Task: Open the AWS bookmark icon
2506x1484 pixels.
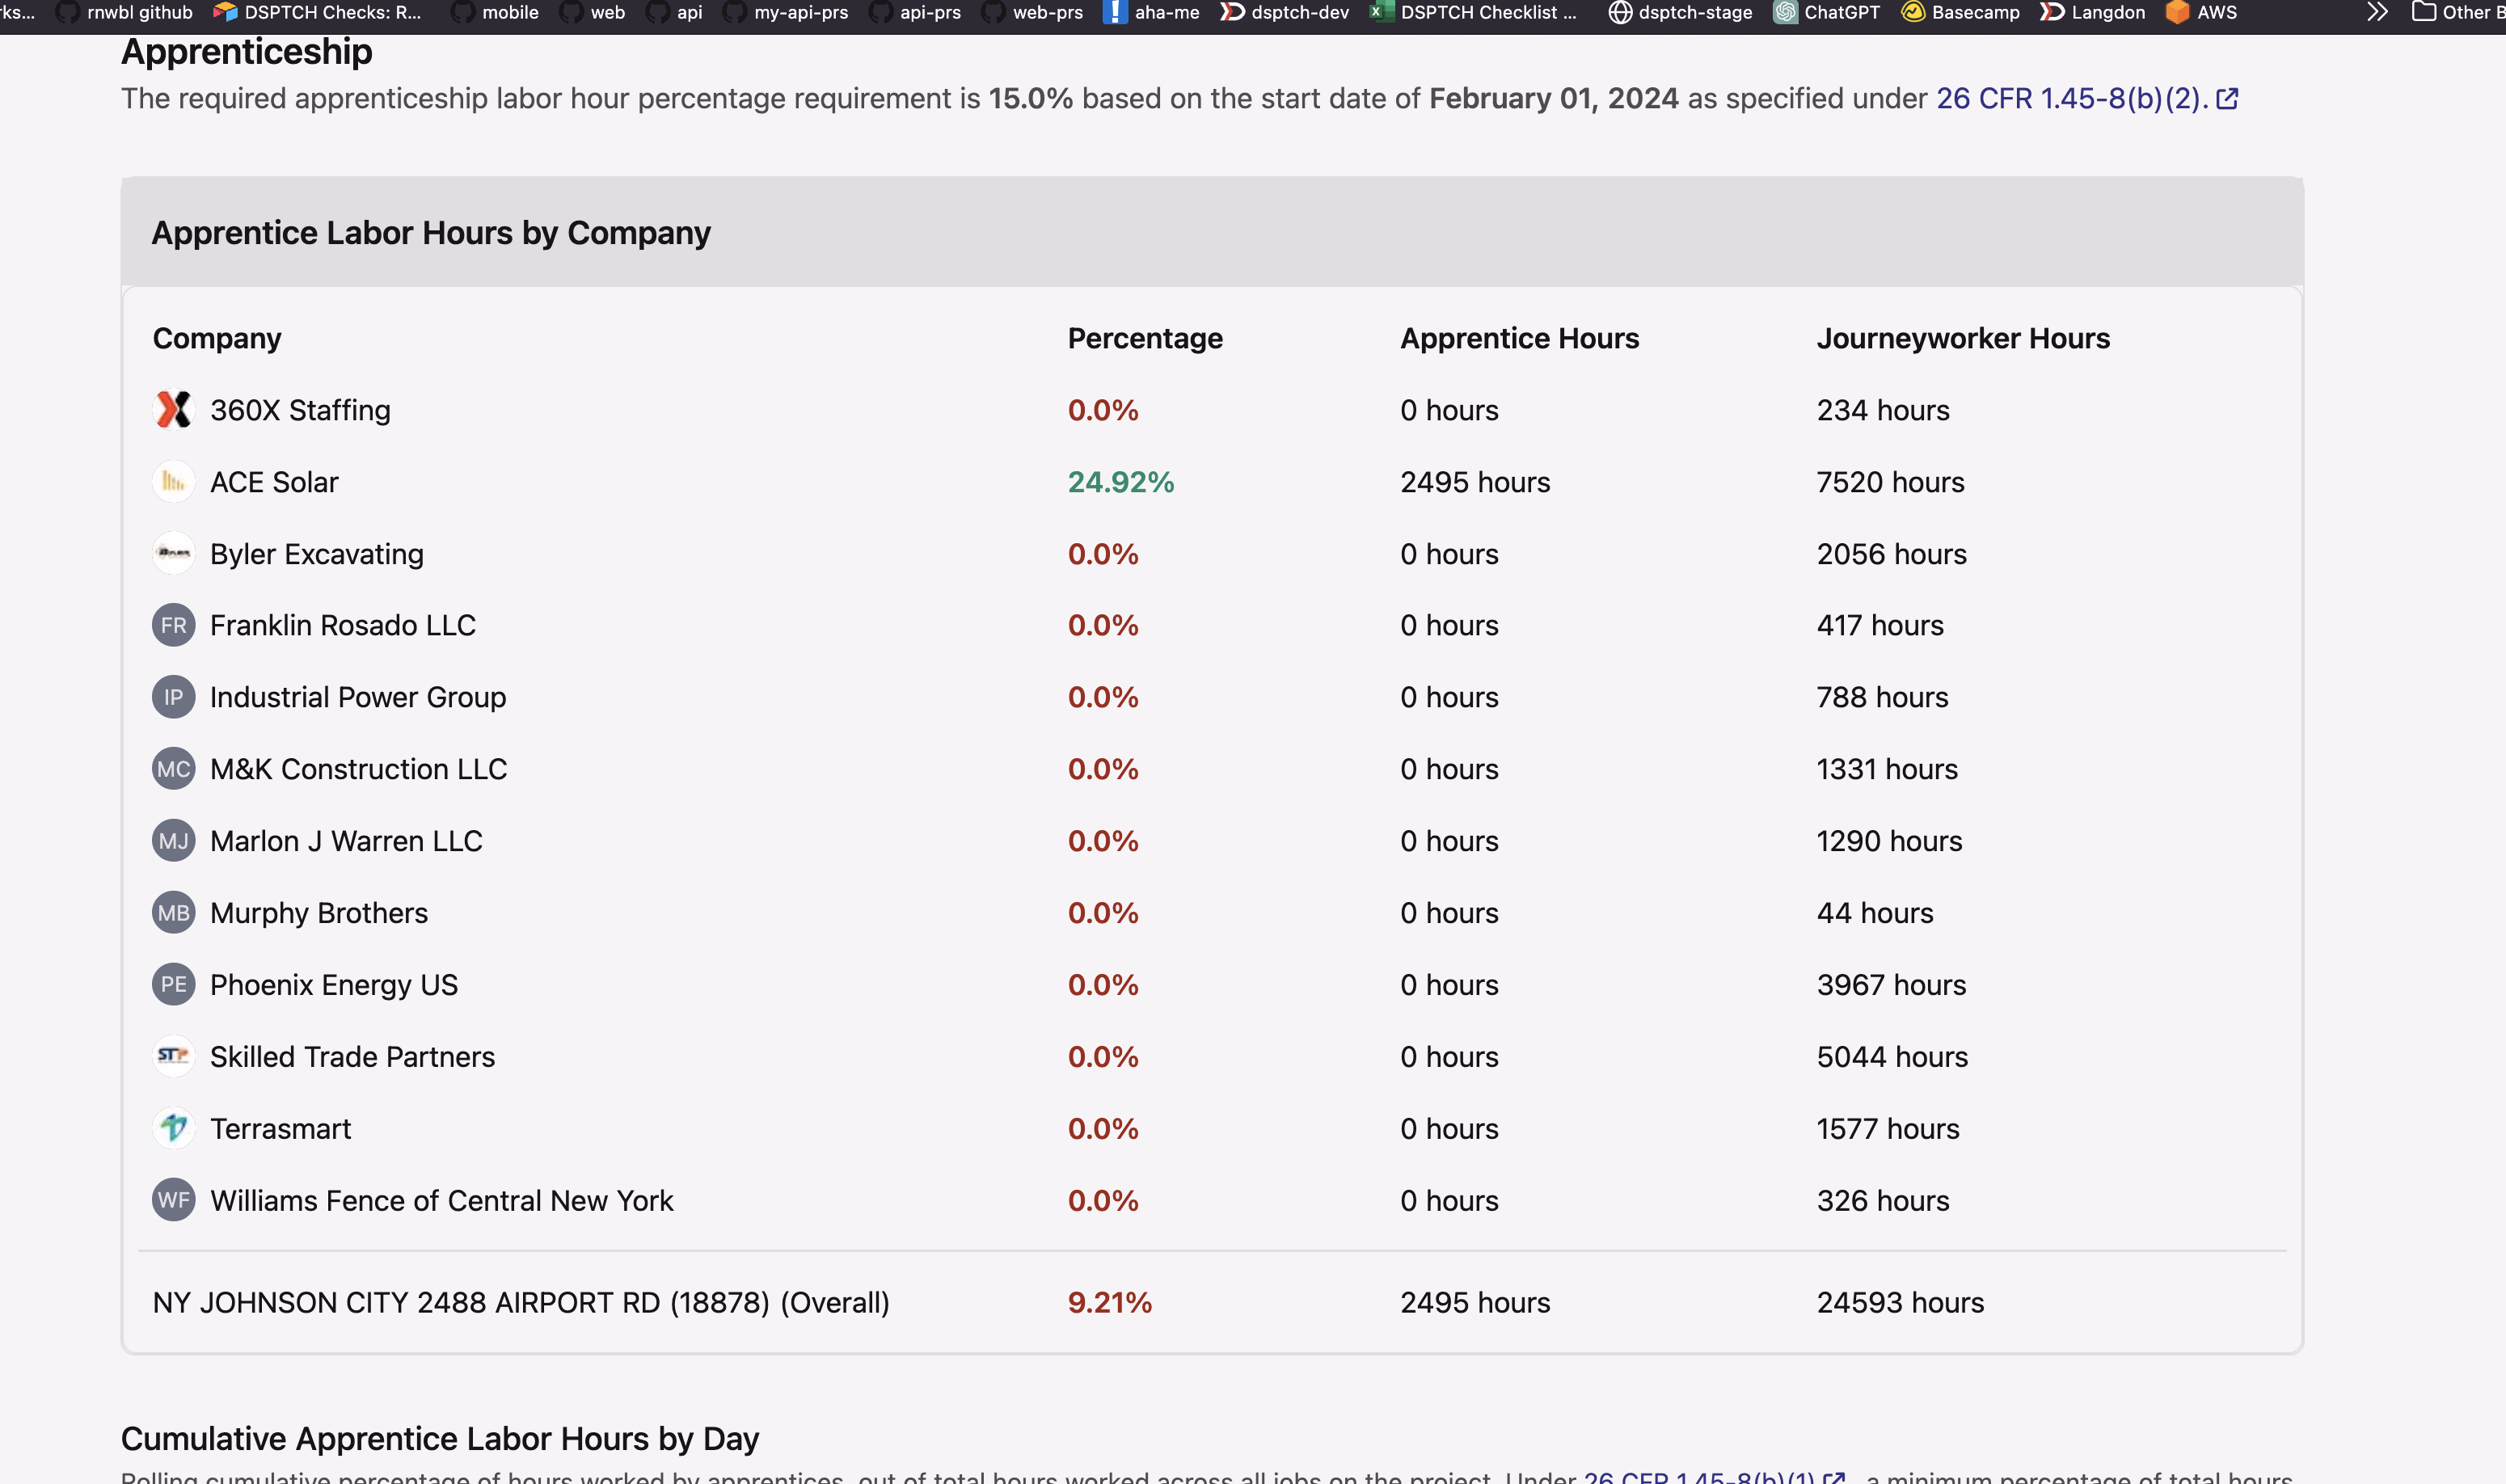Action: click(x=2177, y=13)
